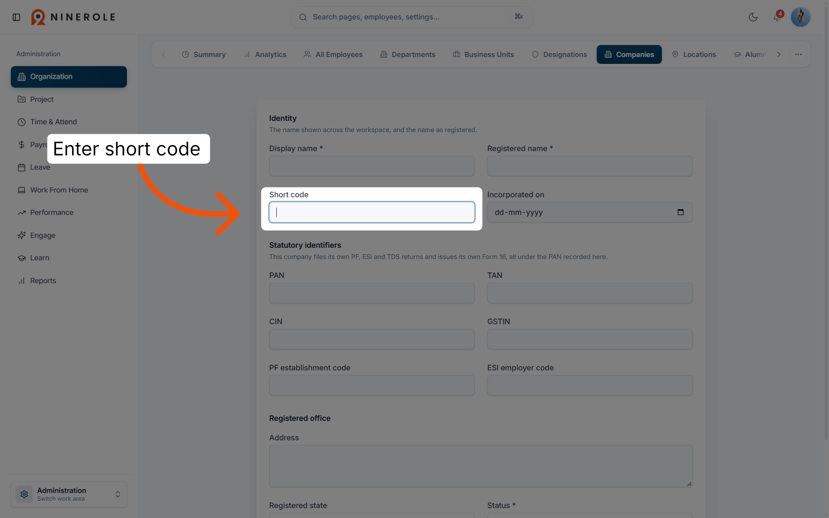Focus the PAN input field
The width and height of the screenshot is (829, 518).
pos(372,293)
